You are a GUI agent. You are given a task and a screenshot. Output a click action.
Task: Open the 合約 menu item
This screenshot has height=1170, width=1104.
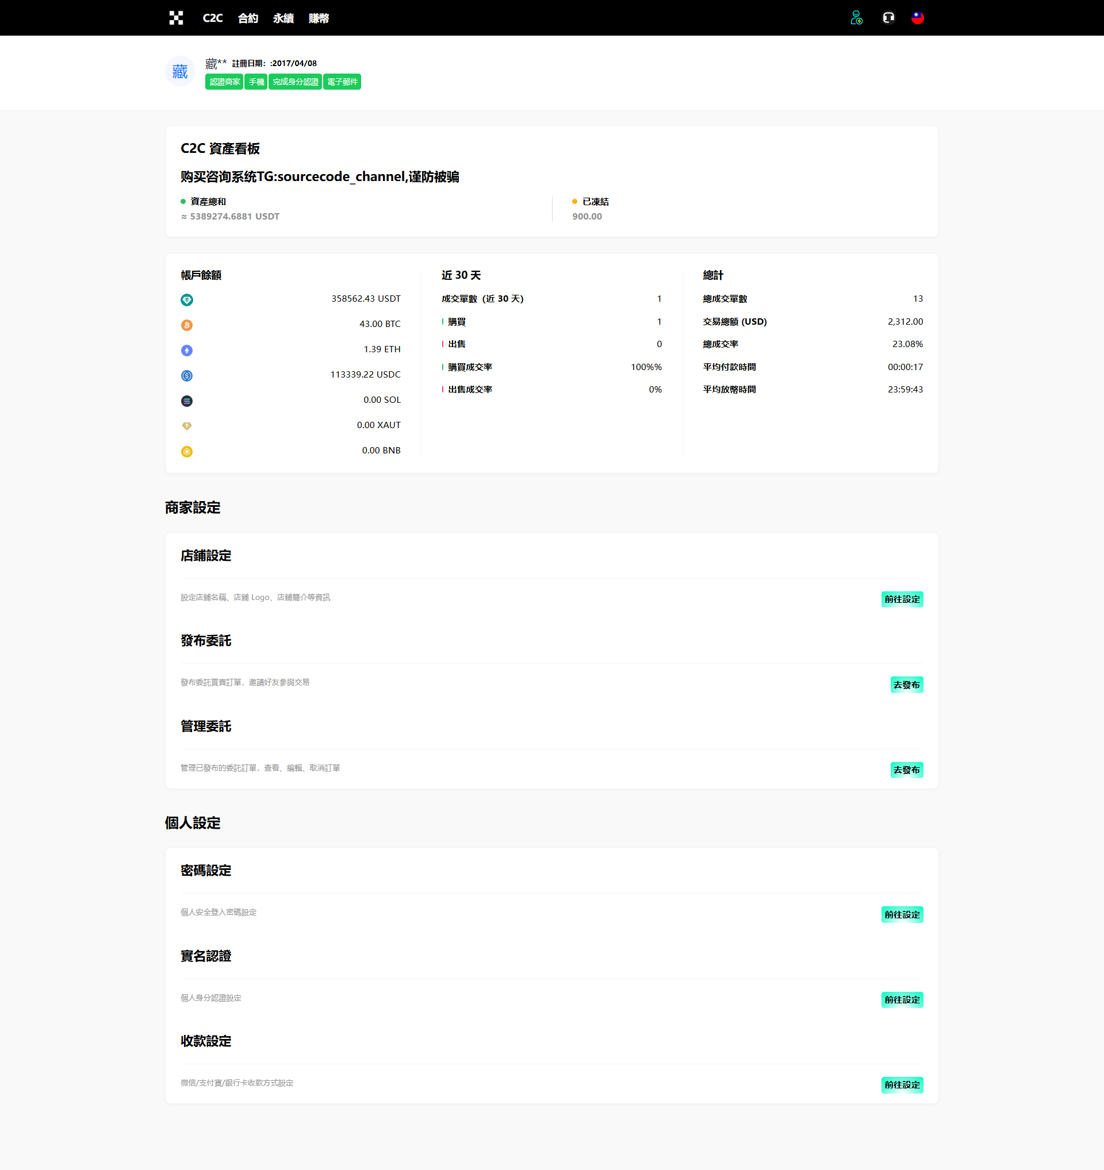pyautogui.click(x=248, y=18)
